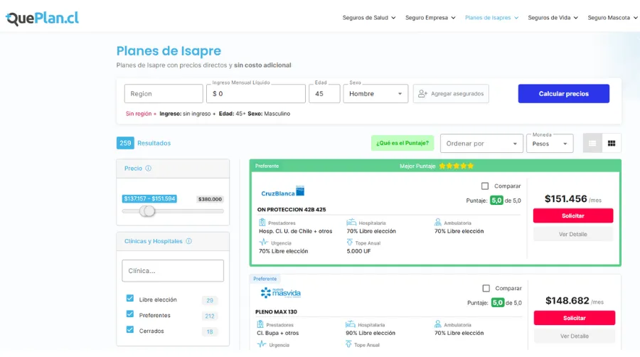The height and width of the screenshot is (357, 640).
Task: Click the $137.157 - $151.594 price range label
Action: pyautogui.click(x=149, y=198)
